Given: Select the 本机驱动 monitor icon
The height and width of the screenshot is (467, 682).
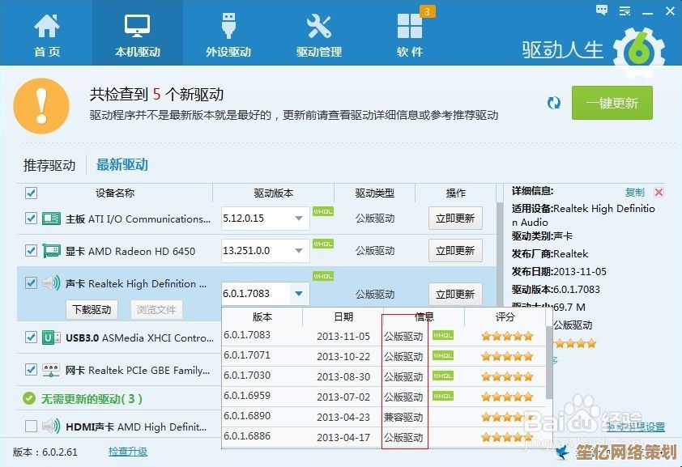Looking at the screenshot, I should pos(137,26).
